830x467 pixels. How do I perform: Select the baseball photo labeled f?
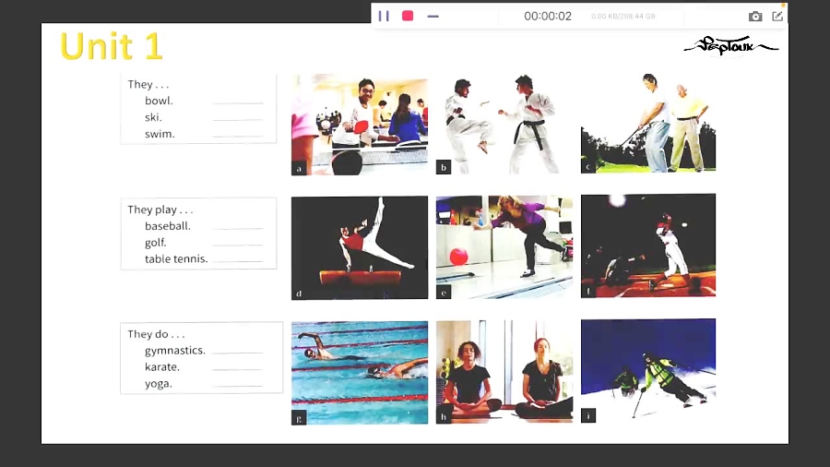click(648, 245)
